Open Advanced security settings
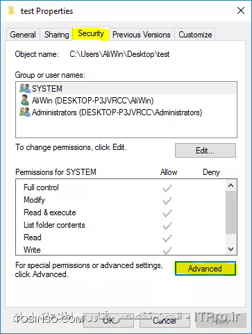This screenshot has width=252, height=334. pyautogui.click(x=205, y=269)
